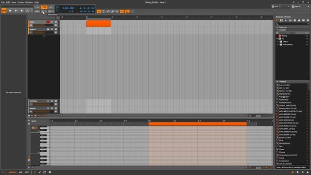Screen dimensions: 311x175
Task: Select the Presets browser tab icon
Action: point(282,20)
